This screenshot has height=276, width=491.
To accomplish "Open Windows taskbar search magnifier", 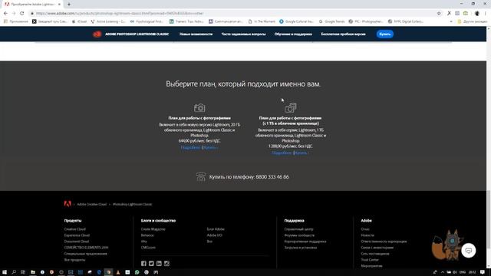I will point(14,272).
